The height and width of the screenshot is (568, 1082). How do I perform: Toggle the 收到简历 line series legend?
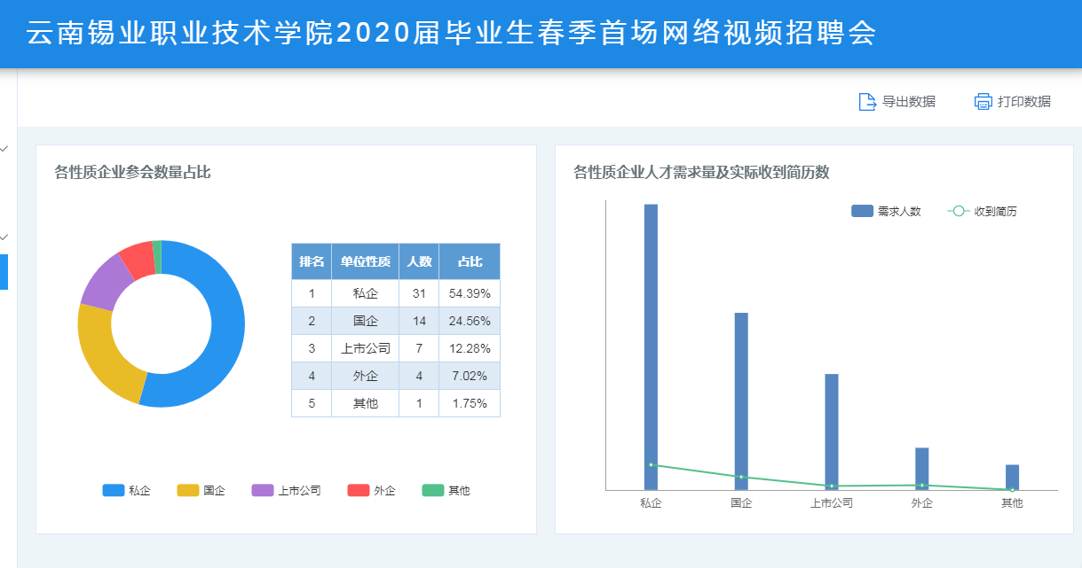coord(958,211)
